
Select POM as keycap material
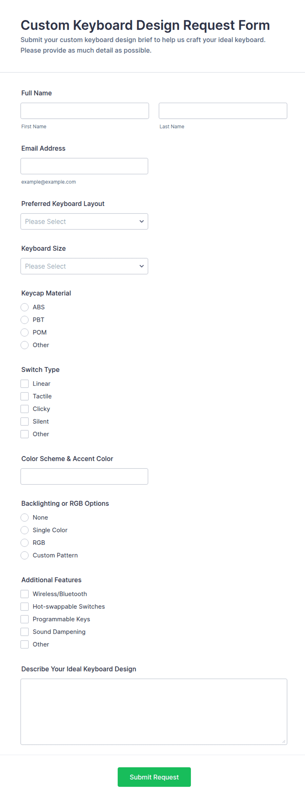[25, 333]
